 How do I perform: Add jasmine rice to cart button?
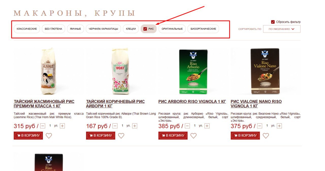[28, 136]
